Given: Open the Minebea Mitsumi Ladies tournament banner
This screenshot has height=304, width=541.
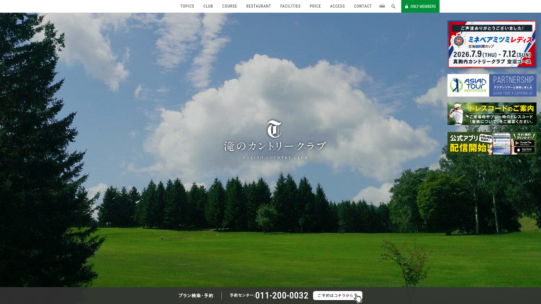Looking at the screenshot, I should click(492, 44).
